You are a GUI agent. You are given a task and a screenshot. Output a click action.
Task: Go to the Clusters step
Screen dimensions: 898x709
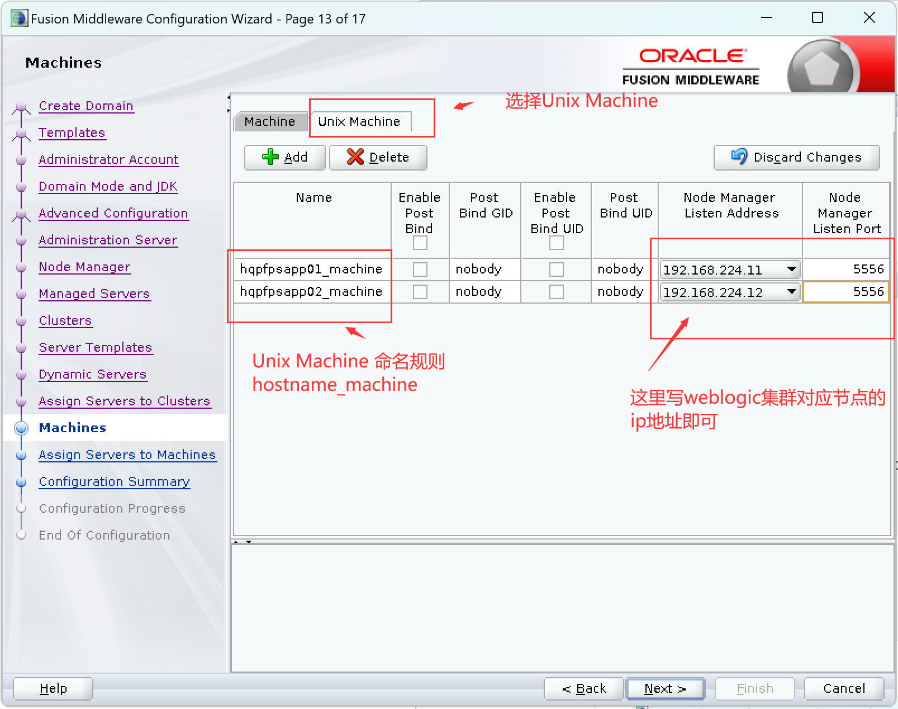click(x=65, y=321)
